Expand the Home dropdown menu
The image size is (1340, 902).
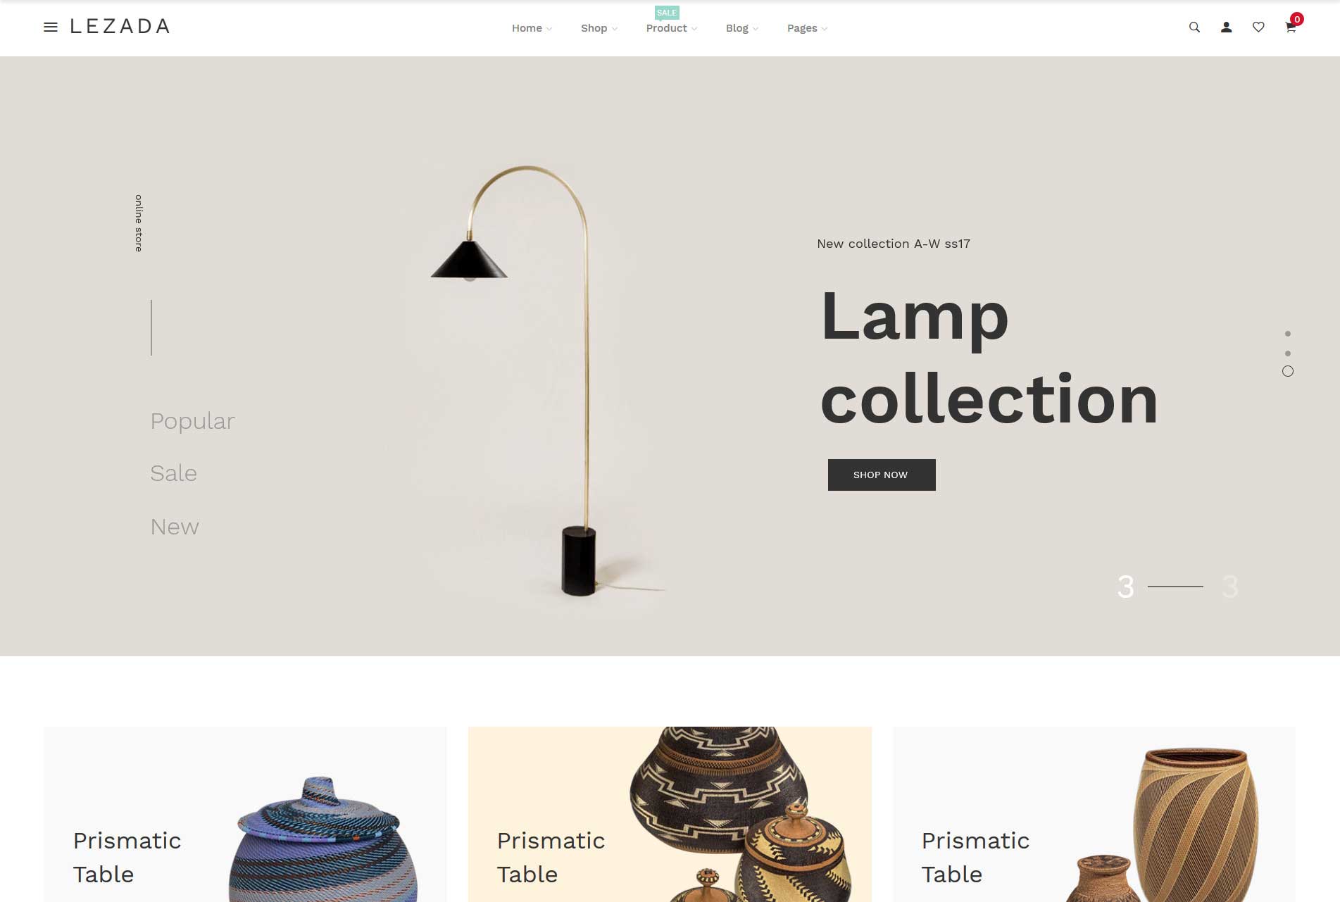pos(532,28)
